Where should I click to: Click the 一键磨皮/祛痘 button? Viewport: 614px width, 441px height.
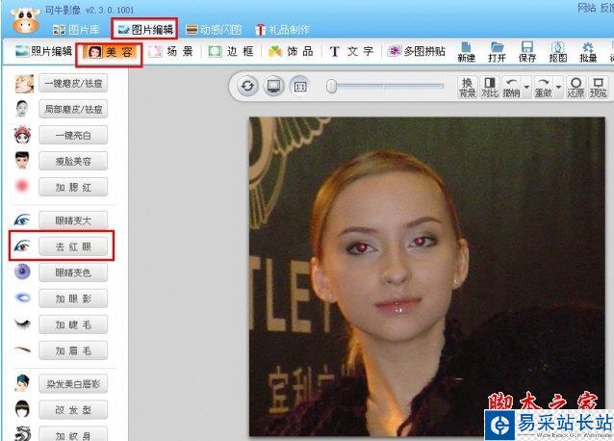[x=73, y=84]
